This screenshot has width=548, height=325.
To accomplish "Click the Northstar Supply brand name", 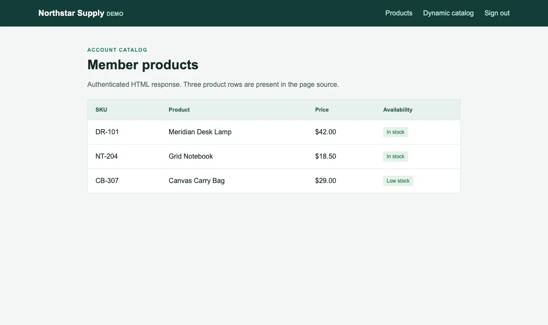I will (71, 13).
